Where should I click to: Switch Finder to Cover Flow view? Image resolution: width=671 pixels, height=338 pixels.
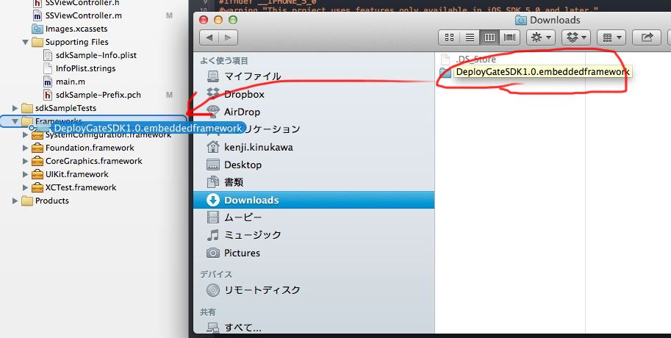pyautogui.click(x=509, y=37)
